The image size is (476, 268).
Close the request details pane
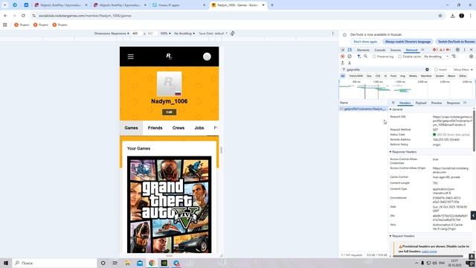(393, 103)
